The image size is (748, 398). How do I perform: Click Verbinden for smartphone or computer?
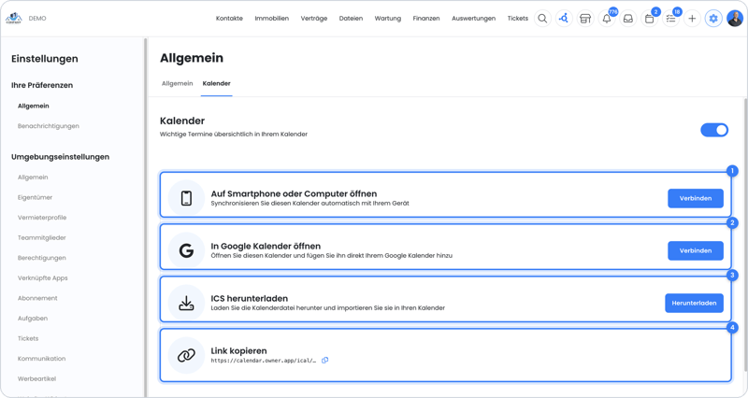pyautogui.click(x=696, y=198)
